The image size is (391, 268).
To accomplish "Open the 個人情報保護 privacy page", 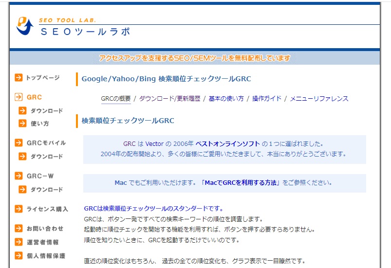I will (x=46, y=256).
